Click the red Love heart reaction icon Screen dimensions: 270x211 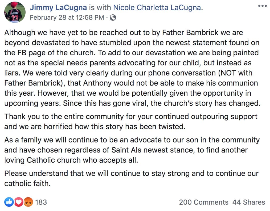coord(19,202)
